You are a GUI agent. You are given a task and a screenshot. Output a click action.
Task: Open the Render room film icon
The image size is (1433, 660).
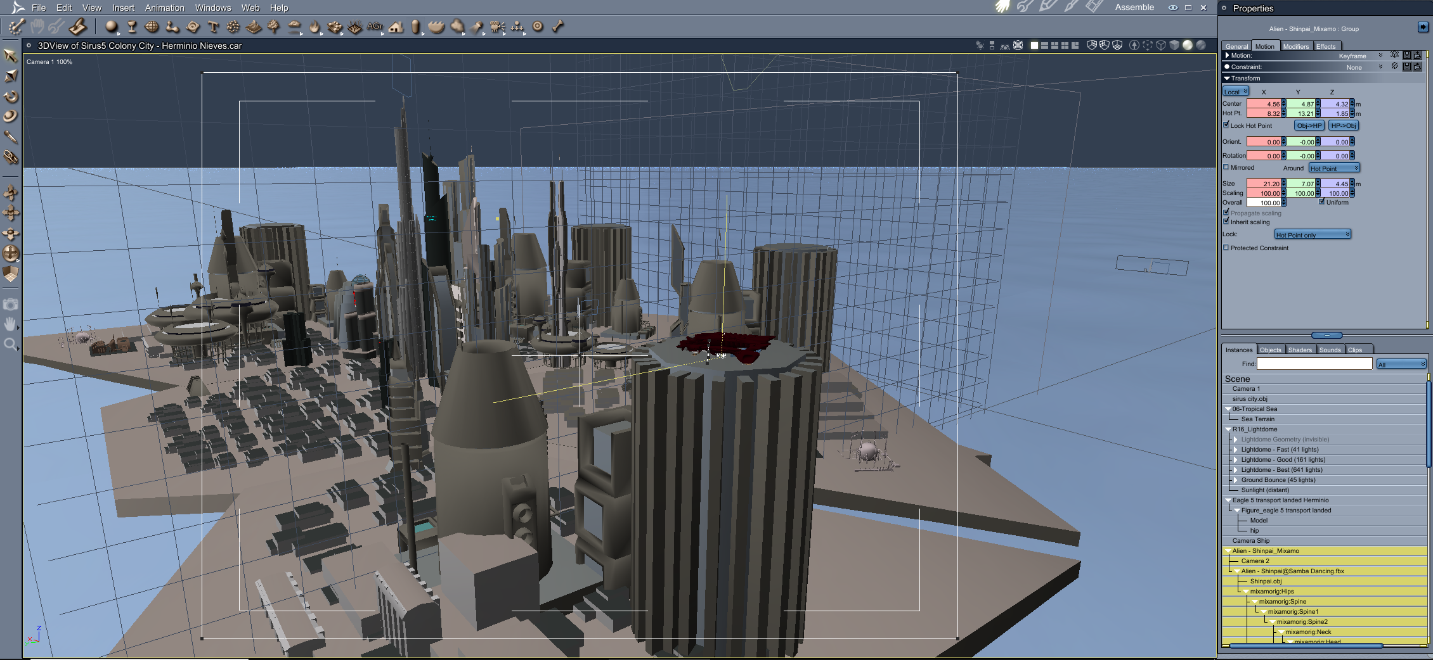(1094, 7)
